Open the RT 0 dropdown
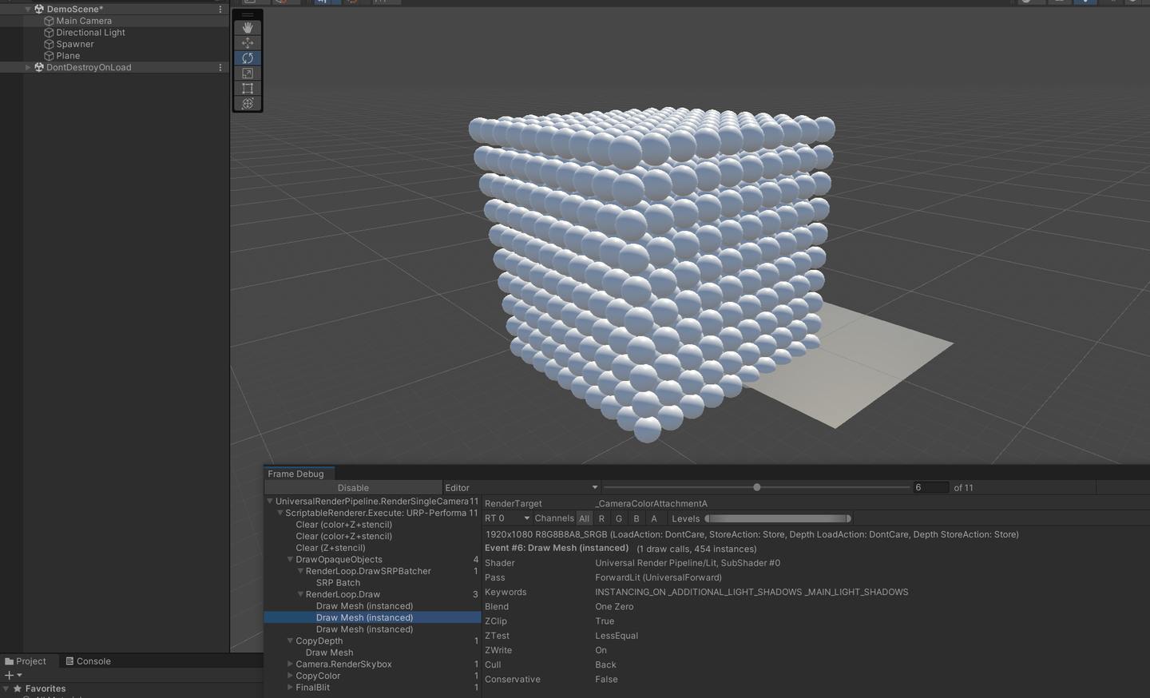1150x698 pixels. 506,518
